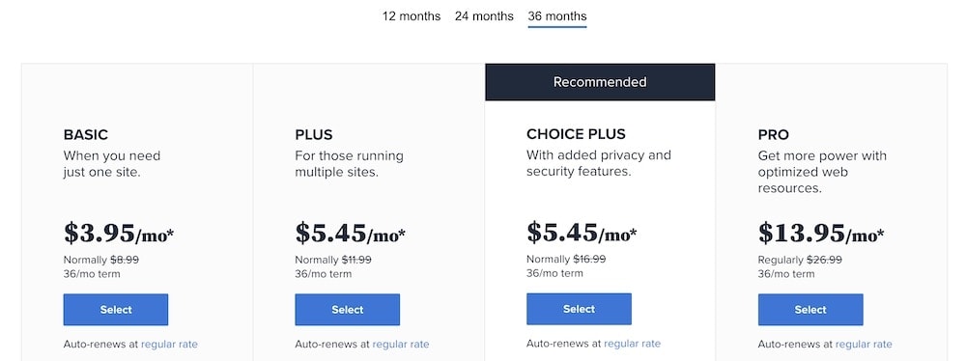Click the PLUS plan heading
The height and width of the screenshot is (361, 966).
click(x=314, y=135)
